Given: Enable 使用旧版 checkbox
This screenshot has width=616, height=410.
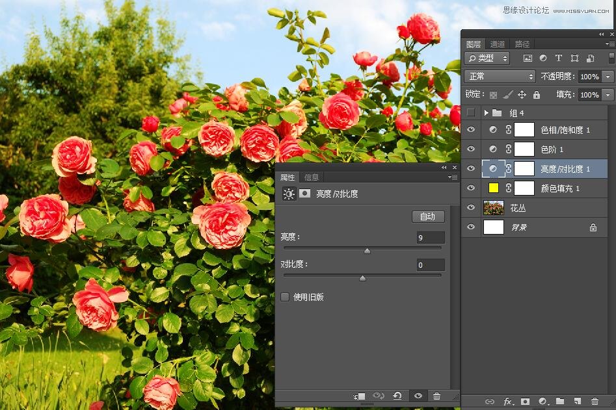Looking at the screenshot, I should tap(285, 297).
